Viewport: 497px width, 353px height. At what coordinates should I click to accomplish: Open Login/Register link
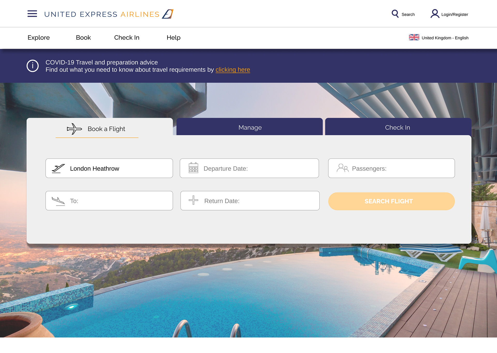click(x=455, y=14)
